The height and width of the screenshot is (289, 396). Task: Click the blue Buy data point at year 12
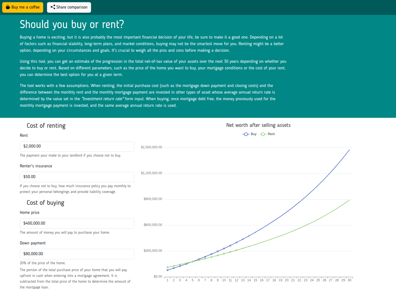[237, 242]
